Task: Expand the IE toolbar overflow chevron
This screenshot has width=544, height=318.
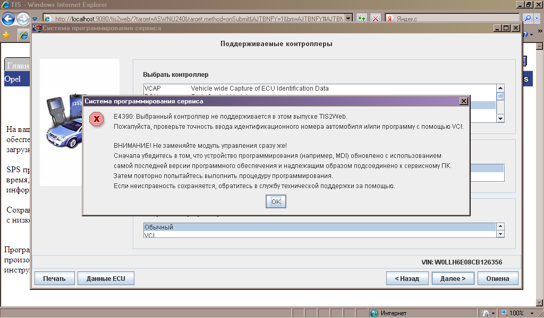Action: pos(540,31)
